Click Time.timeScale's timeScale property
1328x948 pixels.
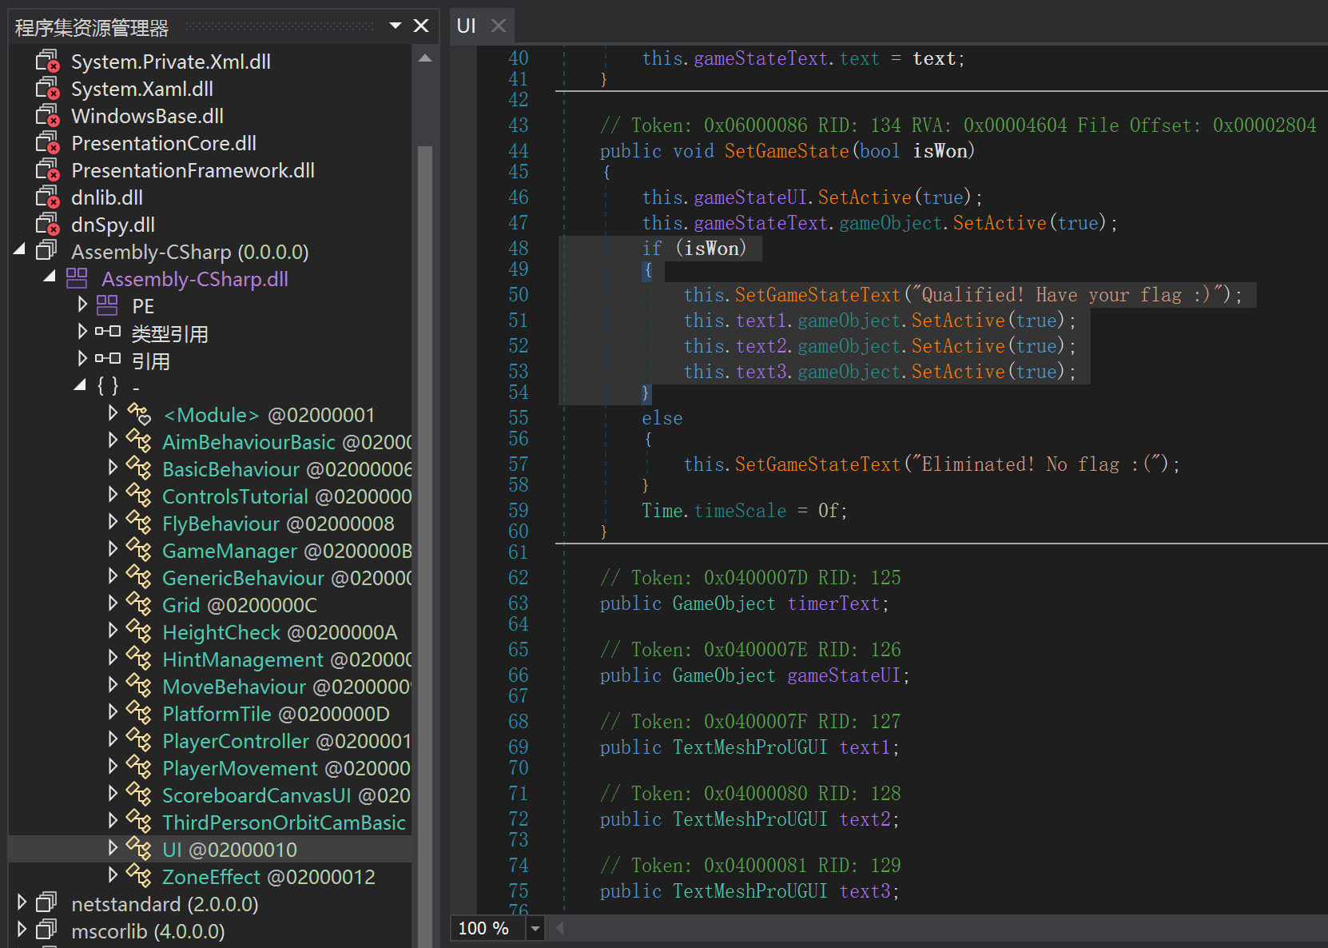[x=741, y=511]
